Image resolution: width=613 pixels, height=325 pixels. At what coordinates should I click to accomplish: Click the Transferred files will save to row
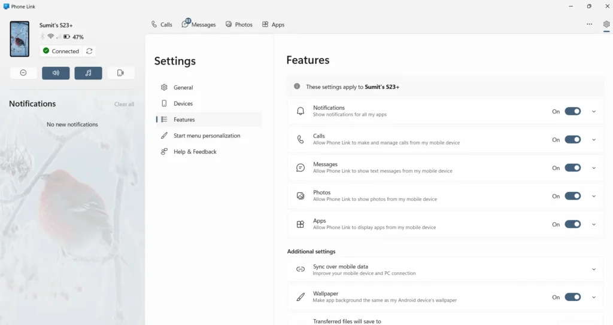tap(445, 319)
